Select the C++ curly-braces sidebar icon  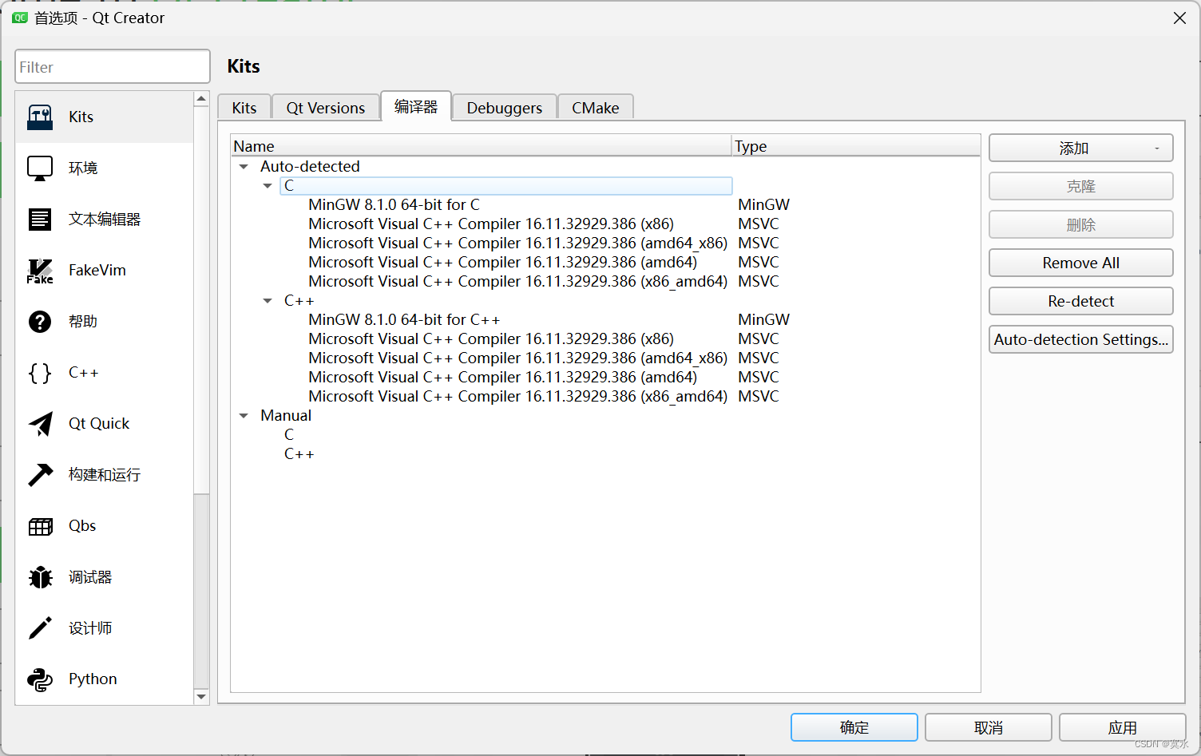(39, 373)
